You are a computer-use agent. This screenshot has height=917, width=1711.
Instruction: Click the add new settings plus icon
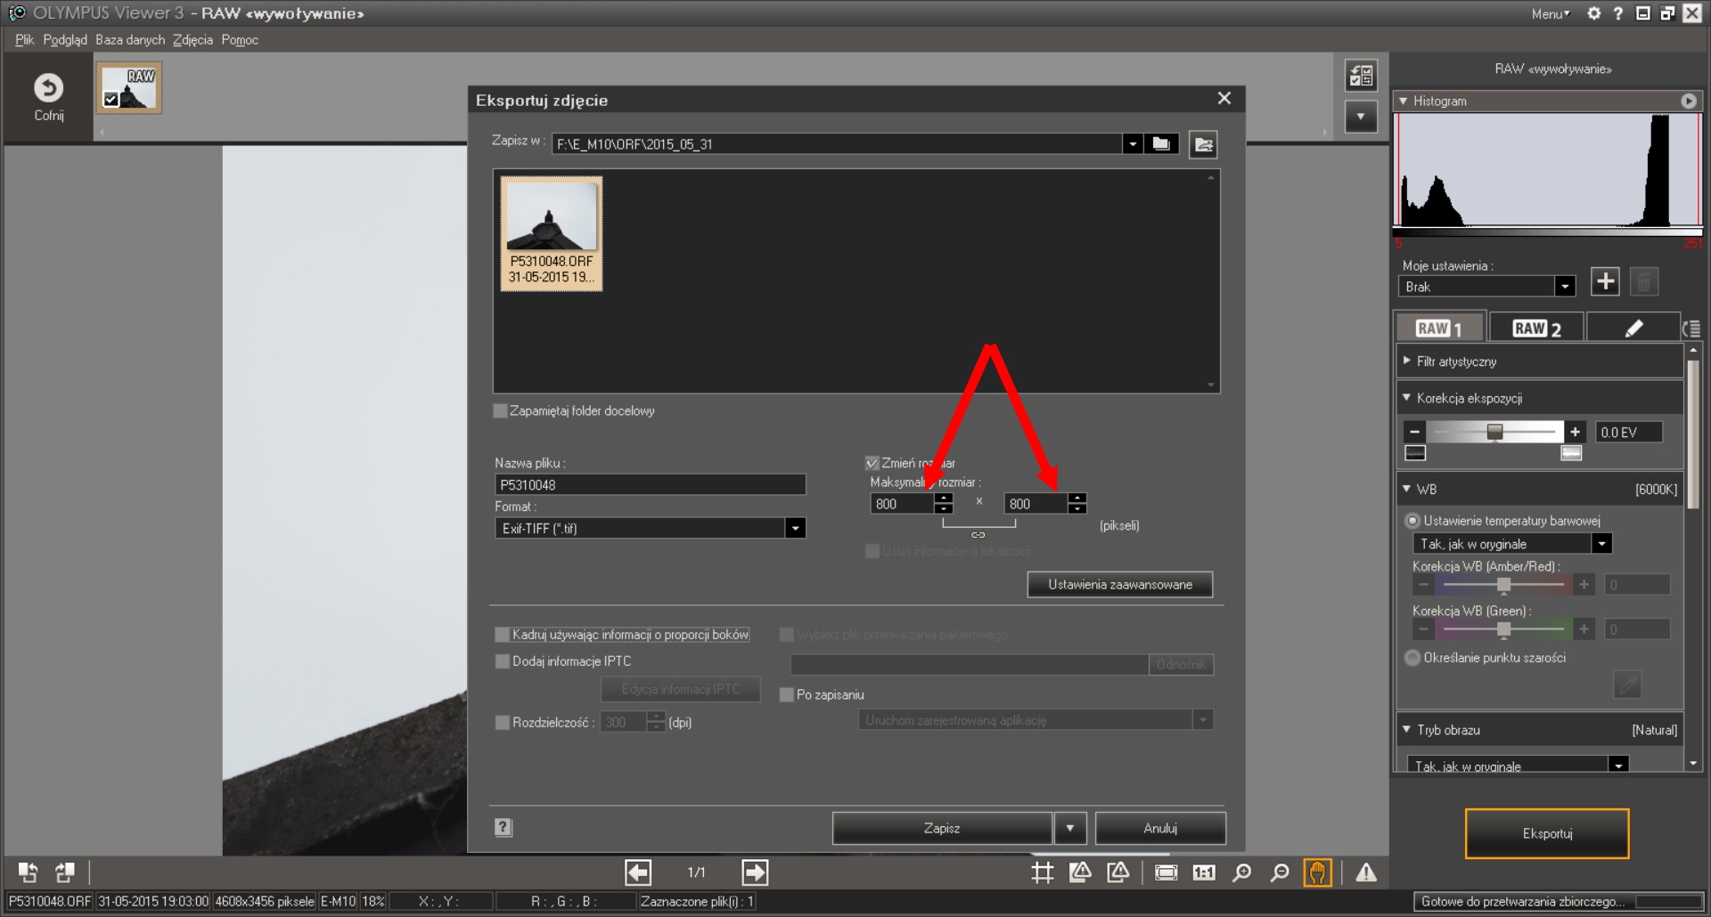coord(1605,282)
